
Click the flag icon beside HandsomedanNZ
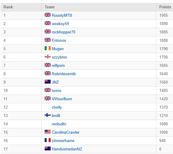click(48, 148)
